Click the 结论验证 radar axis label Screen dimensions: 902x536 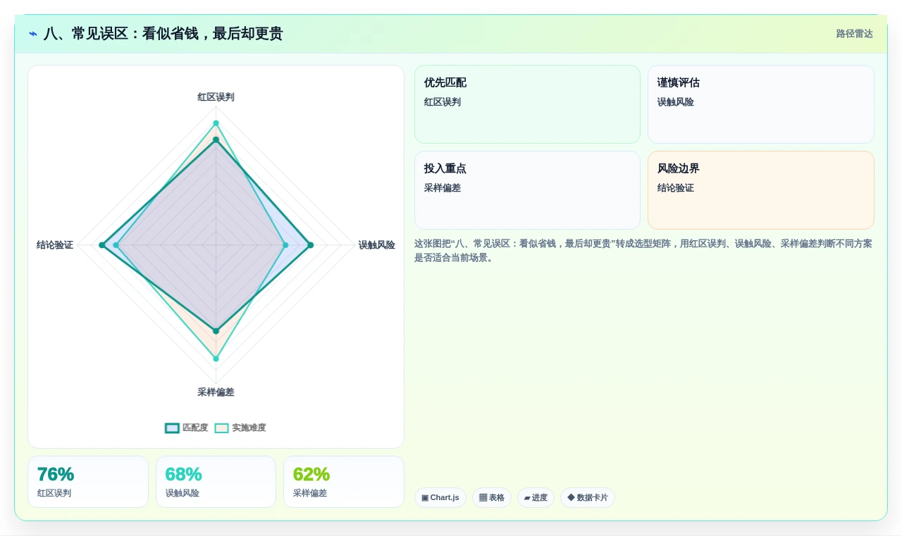click(55, 245)
